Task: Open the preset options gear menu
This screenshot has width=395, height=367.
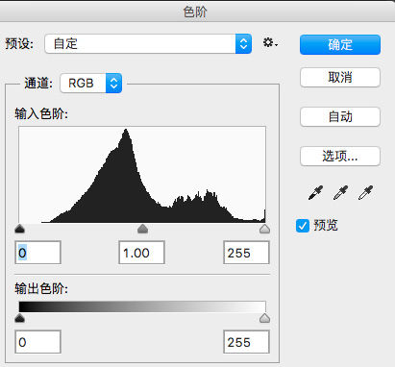Action: click(270, 43)
